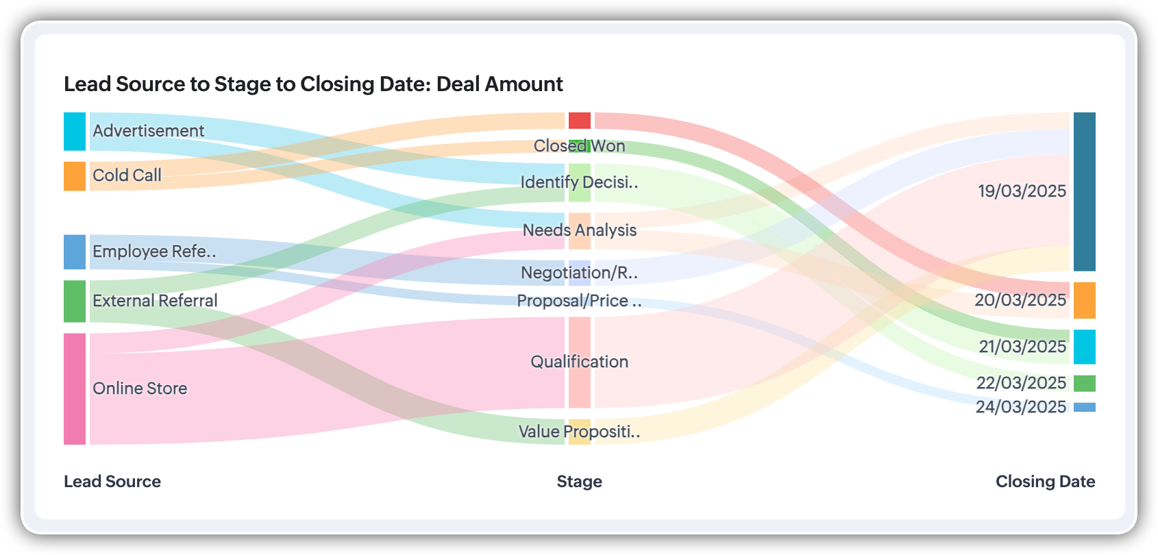This screenshot has width=1158, height=555.
Task: Click the chart title about Deal Amount
Action: click(x=313, y=84)
